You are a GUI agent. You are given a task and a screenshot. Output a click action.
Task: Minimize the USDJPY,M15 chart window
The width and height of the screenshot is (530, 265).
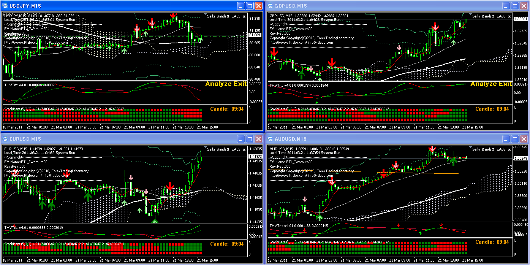[x=241, y=6]
